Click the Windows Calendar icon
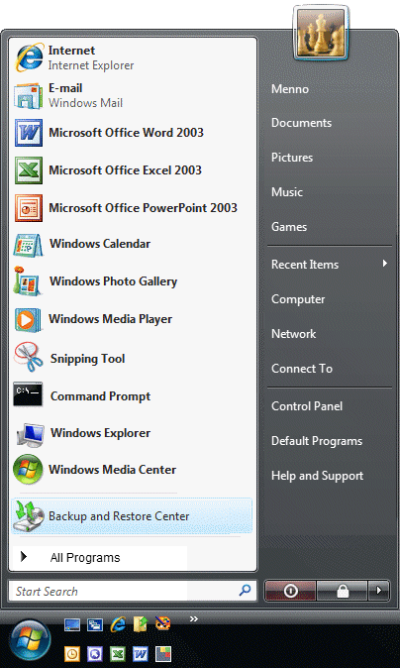 point(28,245)
